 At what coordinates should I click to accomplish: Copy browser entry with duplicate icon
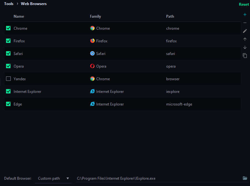coord(245,56)
